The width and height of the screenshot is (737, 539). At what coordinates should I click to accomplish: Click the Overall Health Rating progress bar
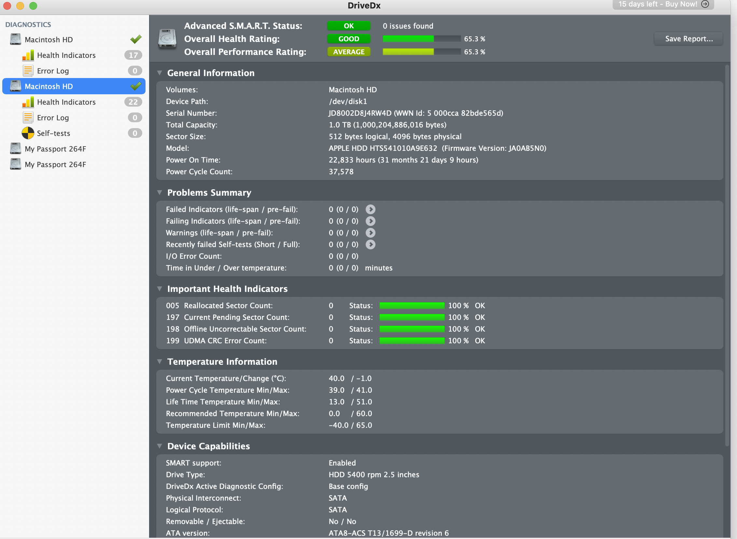(422, 39)
